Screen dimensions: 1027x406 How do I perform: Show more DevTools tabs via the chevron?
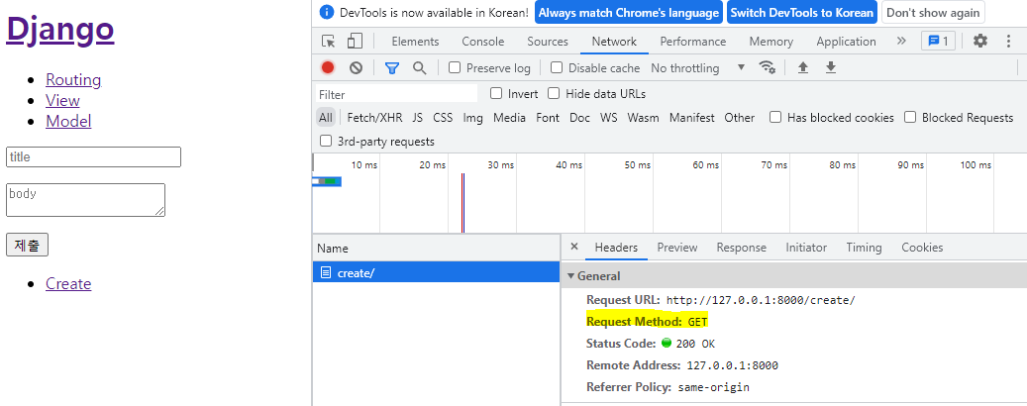click(x=901, y=42)
